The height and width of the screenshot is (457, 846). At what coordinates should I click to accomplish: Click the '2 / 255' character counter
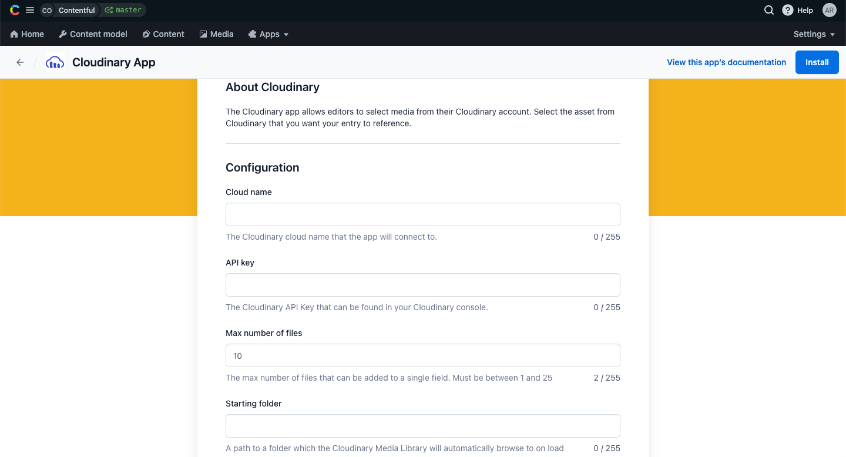tap(607, 378)
